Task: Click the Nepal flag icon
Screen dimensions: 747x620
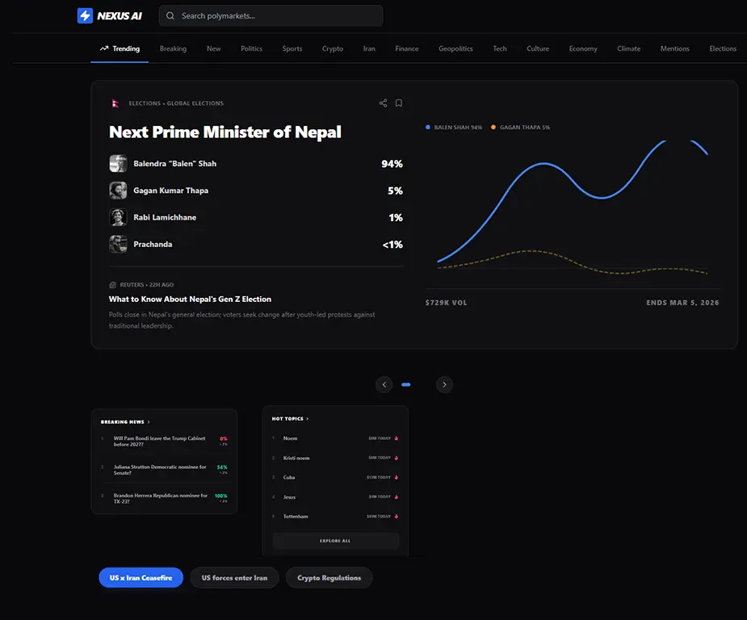Action: (115, 103)
